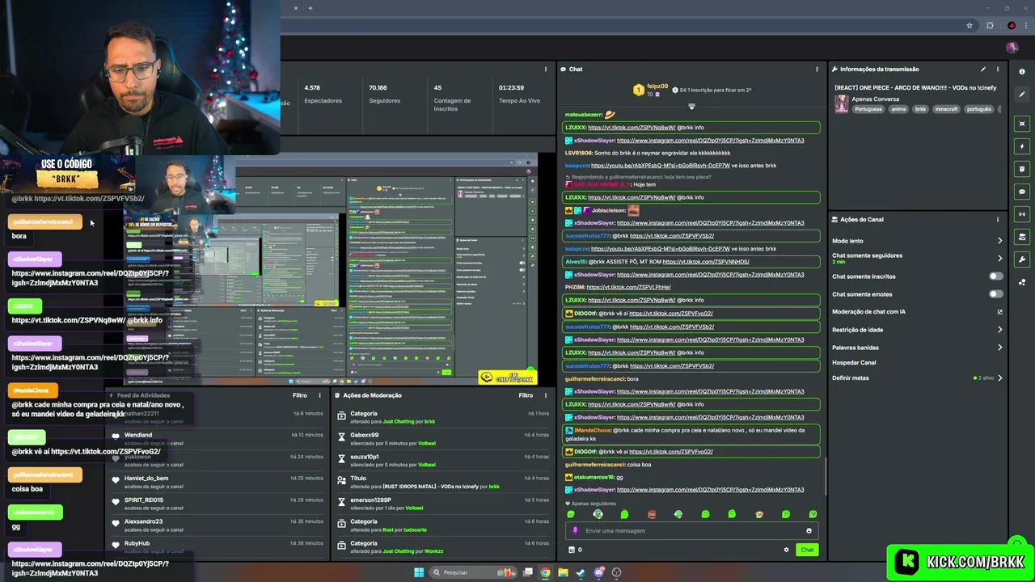Image resolution: width=1035 pixels, height=582 pixels.
Task: Click the anime stream tag
Action: tap(898, 109)
